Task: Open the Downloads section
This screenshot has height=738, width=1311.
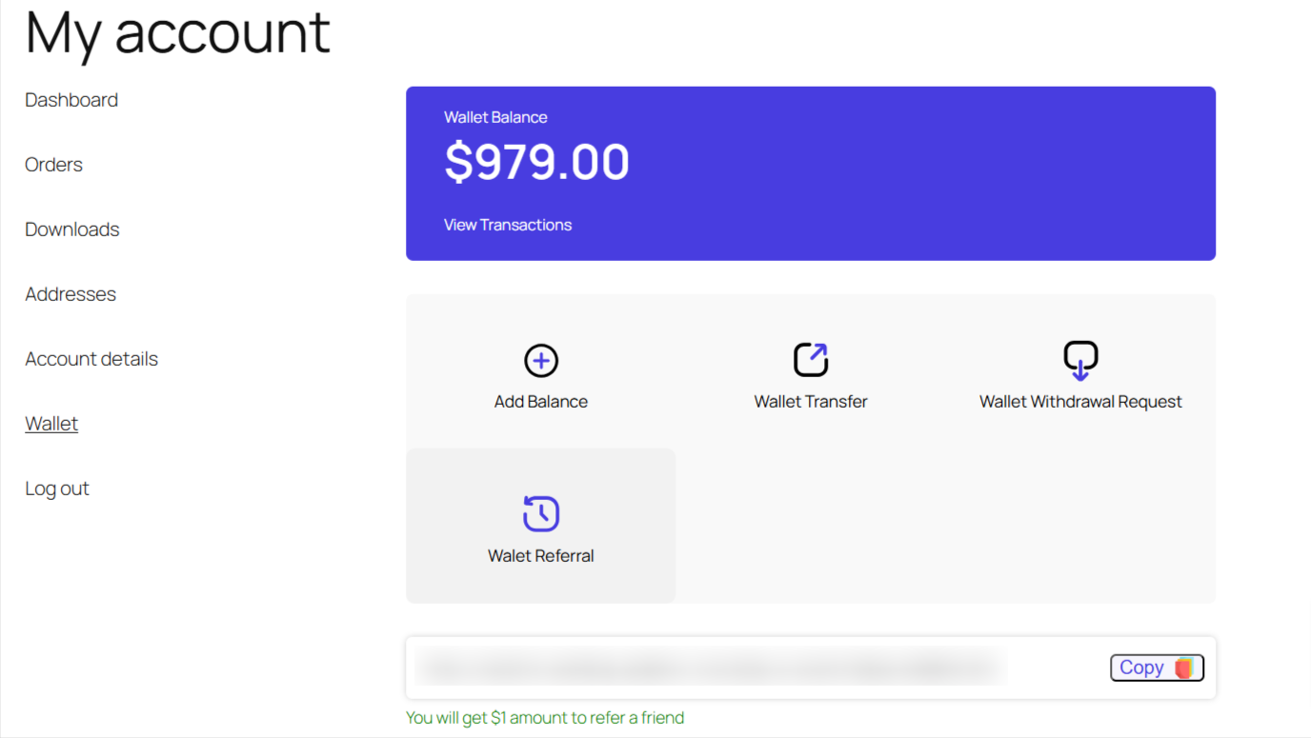Action: 72,229
